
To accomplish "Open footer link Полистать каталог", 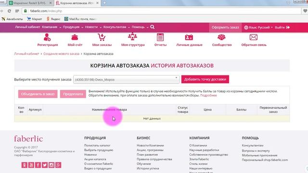I will click(x=97, y=145).
